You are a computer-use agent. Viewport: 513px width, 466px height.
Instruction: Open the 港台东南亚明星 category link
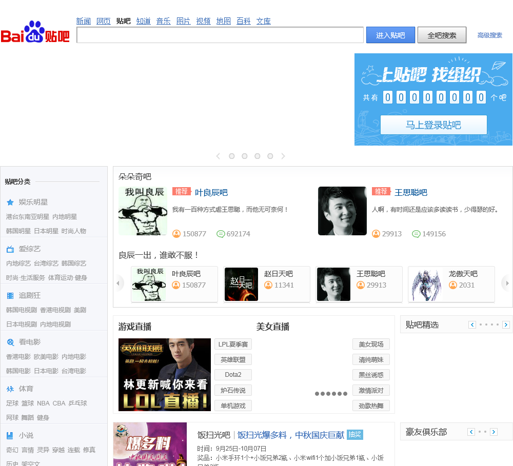pos(28,217)
